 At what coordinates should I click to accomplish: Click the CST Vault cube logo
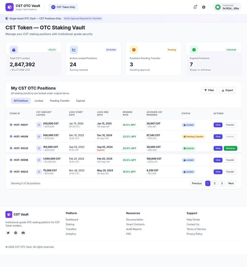click(10, 7)
